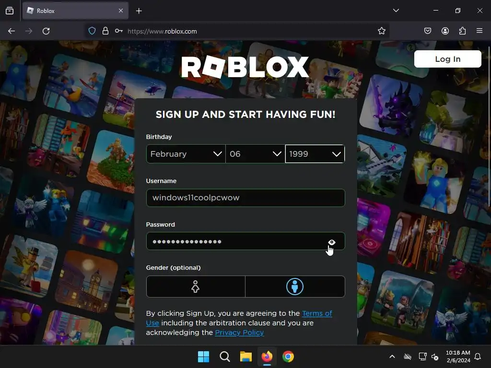
Task: Bookmark this page with star icon
Action: pyautogui.click(x=381, y=31)
